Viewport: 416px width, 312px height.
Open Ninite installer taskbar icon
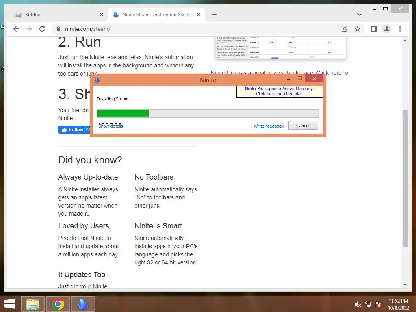click(83, 304)
